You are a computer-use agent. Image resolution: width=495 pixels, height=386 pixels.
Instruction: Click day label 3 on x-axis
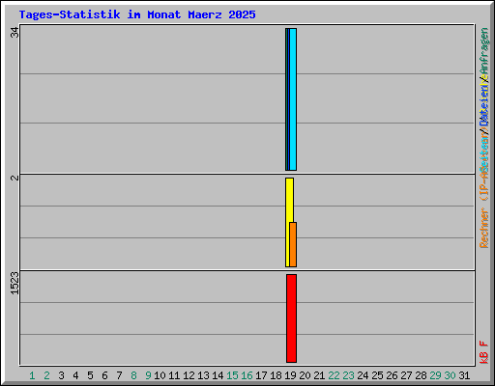tap(61, 375)
